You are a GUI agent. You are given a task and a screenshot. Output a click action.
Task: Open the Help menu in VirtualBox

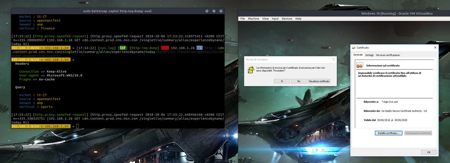point(298,18)
